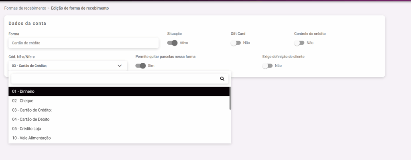Click the Forma name input field
Image resolution: width=411 pixels, height=160 pixels.
[x=83, y=43]
